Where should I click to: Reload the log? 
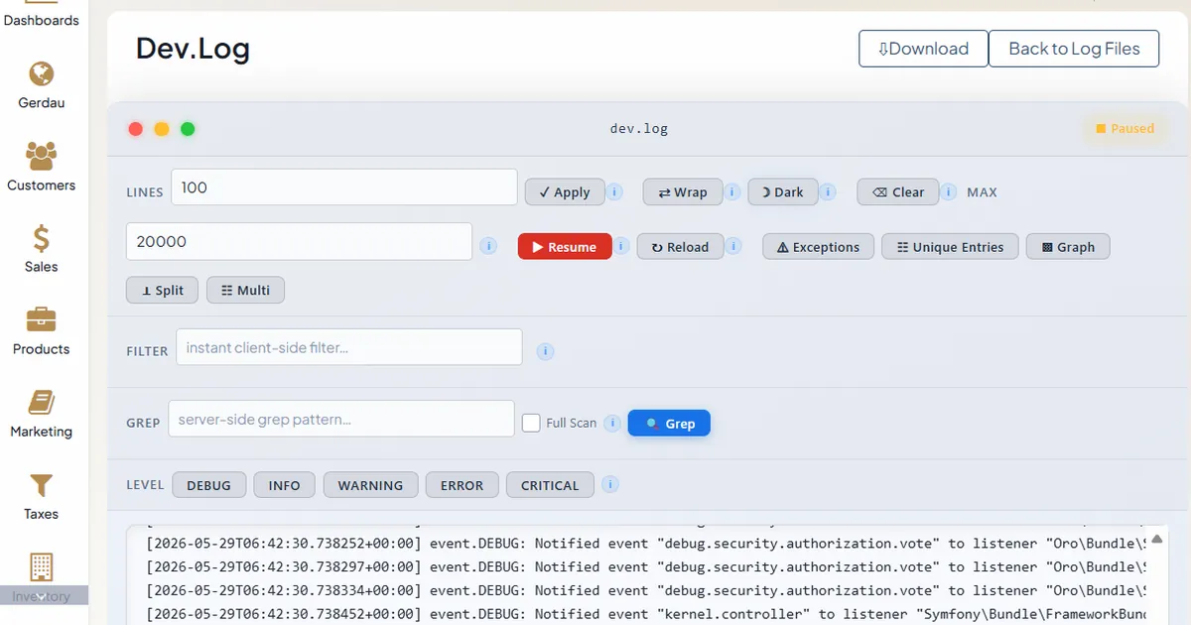pos(680,247)
